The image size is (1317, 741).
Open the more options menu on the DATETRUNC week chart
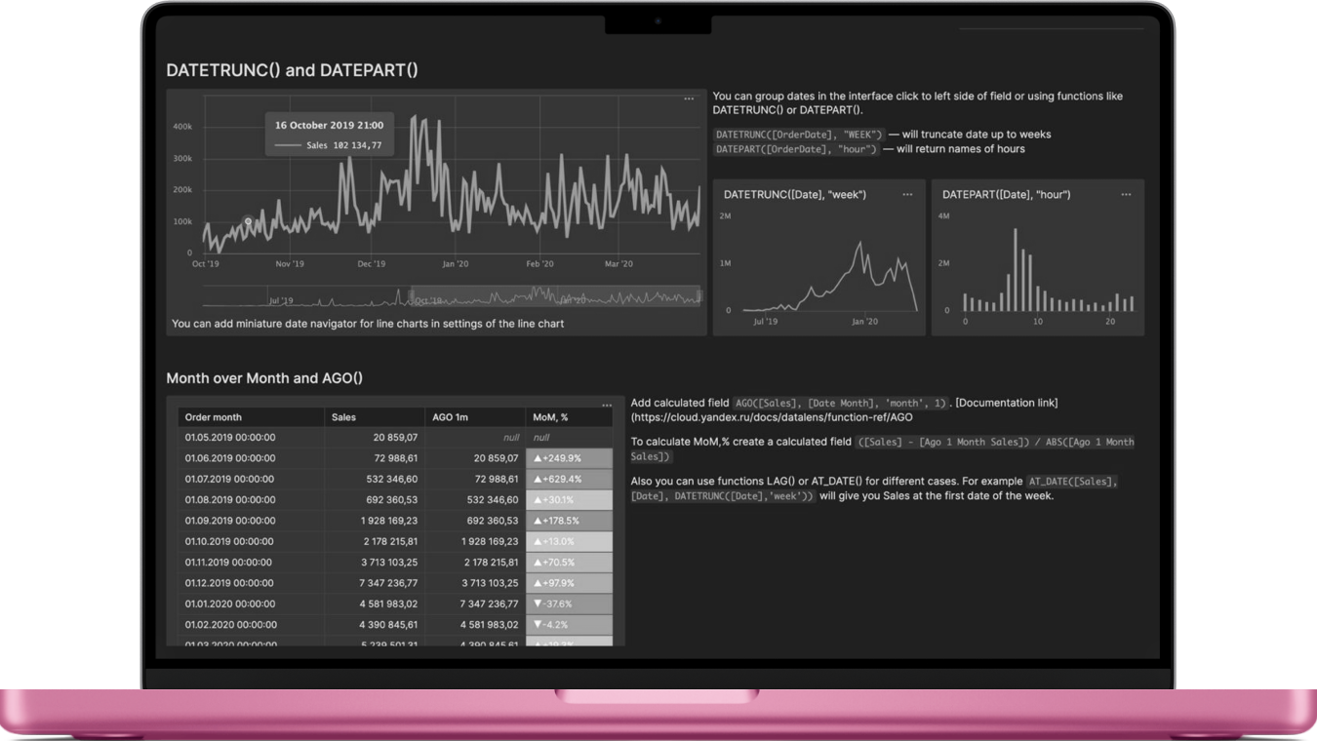tap(907, 194)
